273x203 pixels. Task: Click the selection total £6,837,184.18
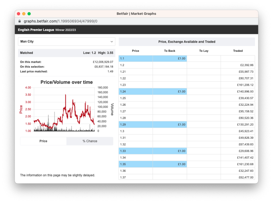(x=104, y=67)
